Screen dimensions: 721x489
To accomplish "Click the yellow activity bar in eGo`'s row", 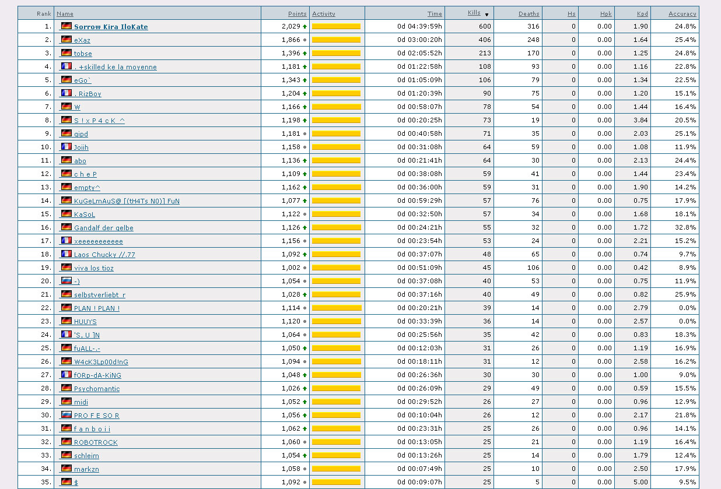I will (x=337, y=80).
